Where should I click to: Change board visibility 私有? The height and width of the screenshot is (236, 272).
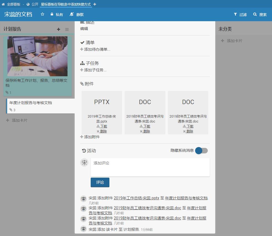click(x=56, y=14)
